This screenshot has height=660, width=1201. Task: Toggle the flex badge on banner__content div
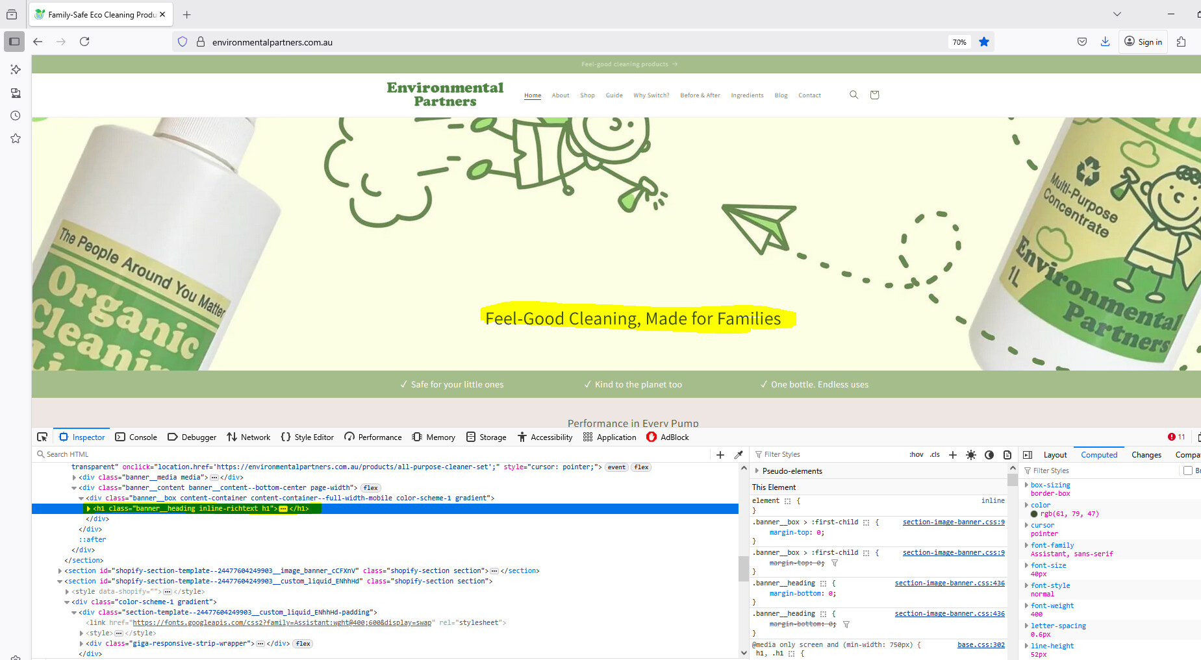371,488
